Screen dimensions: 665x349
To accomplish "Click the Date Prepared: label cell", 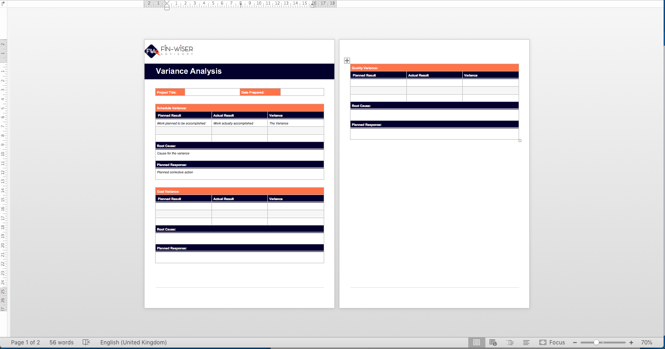I will [x=260, y=92].
